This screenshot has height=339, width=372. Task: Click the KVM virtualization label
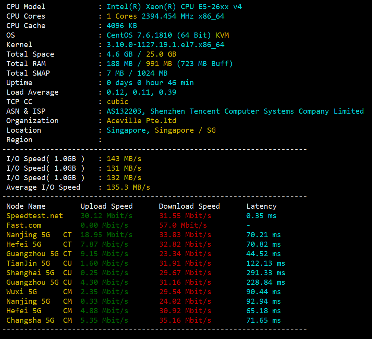pyautogui.click(x=222, y=35)
